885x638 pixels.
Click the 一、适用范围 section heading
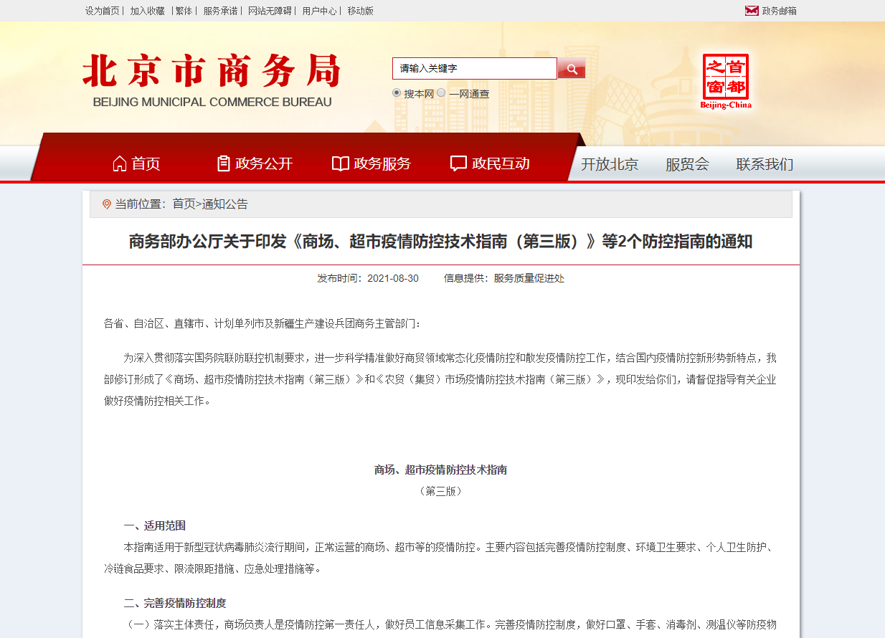coord(155,525)
